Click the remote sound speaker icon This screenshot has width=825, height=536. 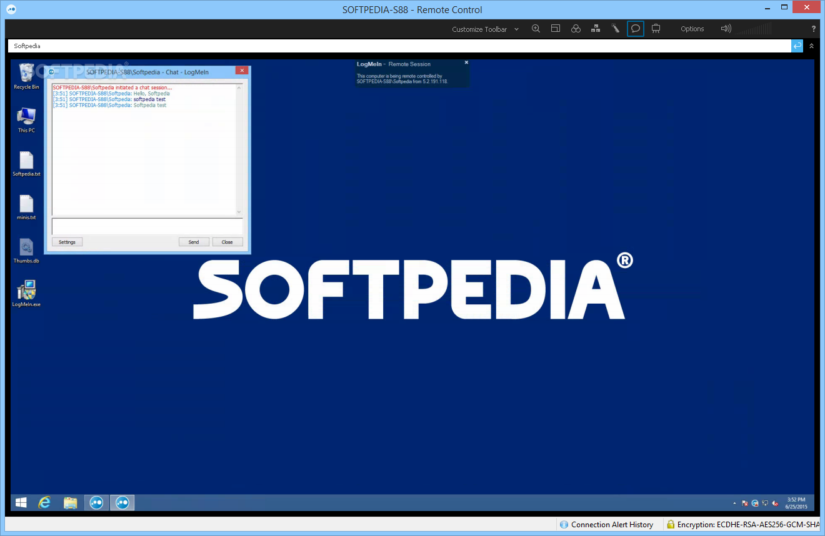tap(726, 29)
